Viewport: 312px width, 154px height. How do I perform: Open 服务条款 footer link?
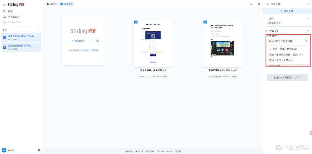(150, 152)
